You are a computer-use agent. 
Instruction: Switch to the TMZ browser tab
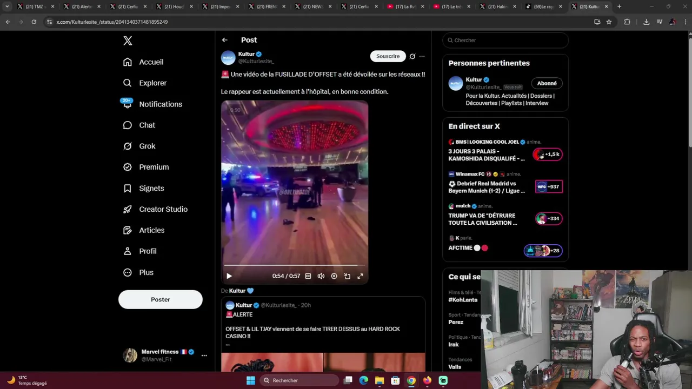pyautogui.click(x=35, y=6)
